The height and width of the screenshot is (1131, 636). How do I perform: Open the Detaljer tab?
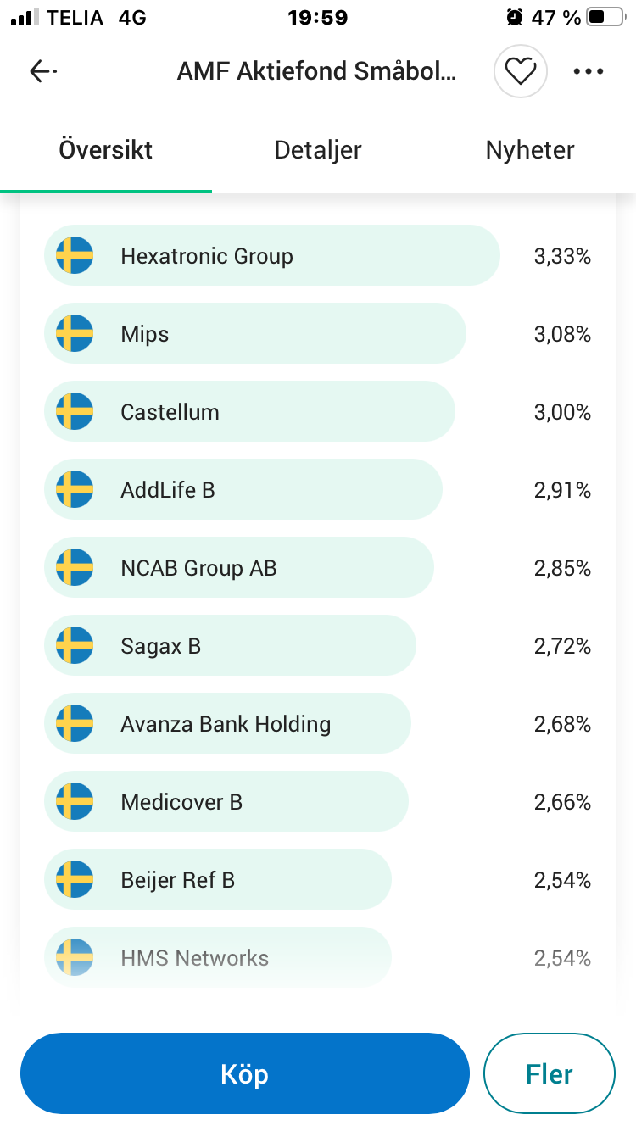coord(318,151)
